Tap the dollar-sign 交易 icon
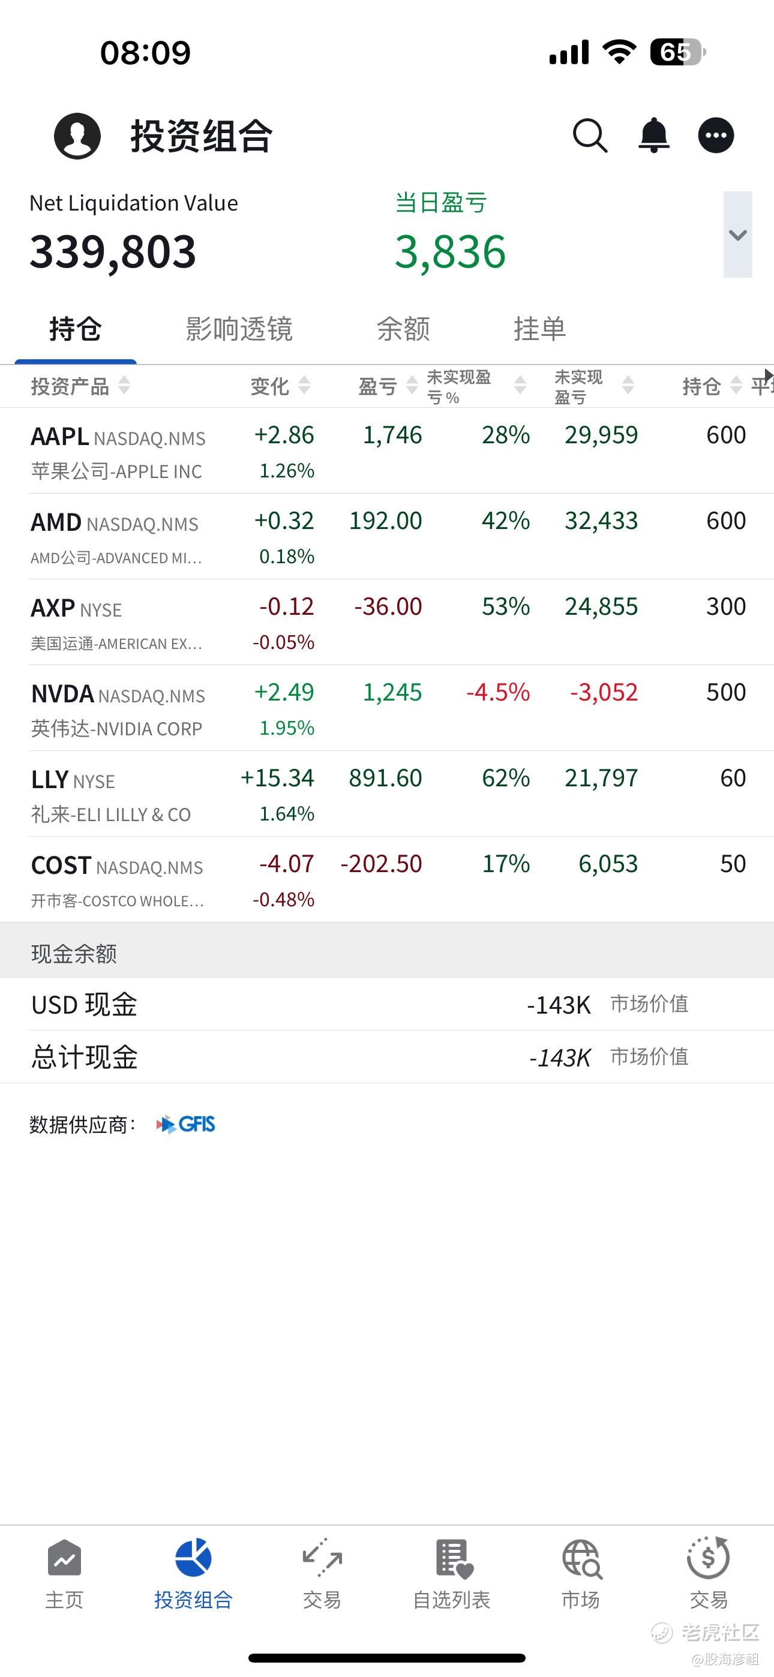 tap(708, 1558)
